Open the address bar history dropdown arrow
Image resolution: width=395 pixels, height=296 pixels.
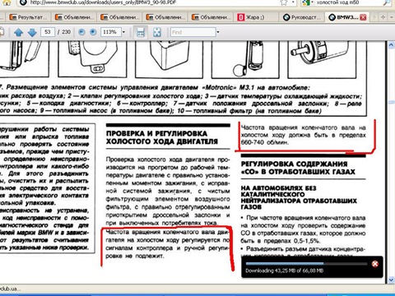pos(293,2)
